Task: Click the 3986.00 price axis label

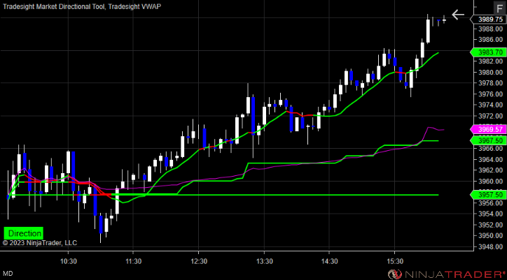Action: [x=490, y=40]
